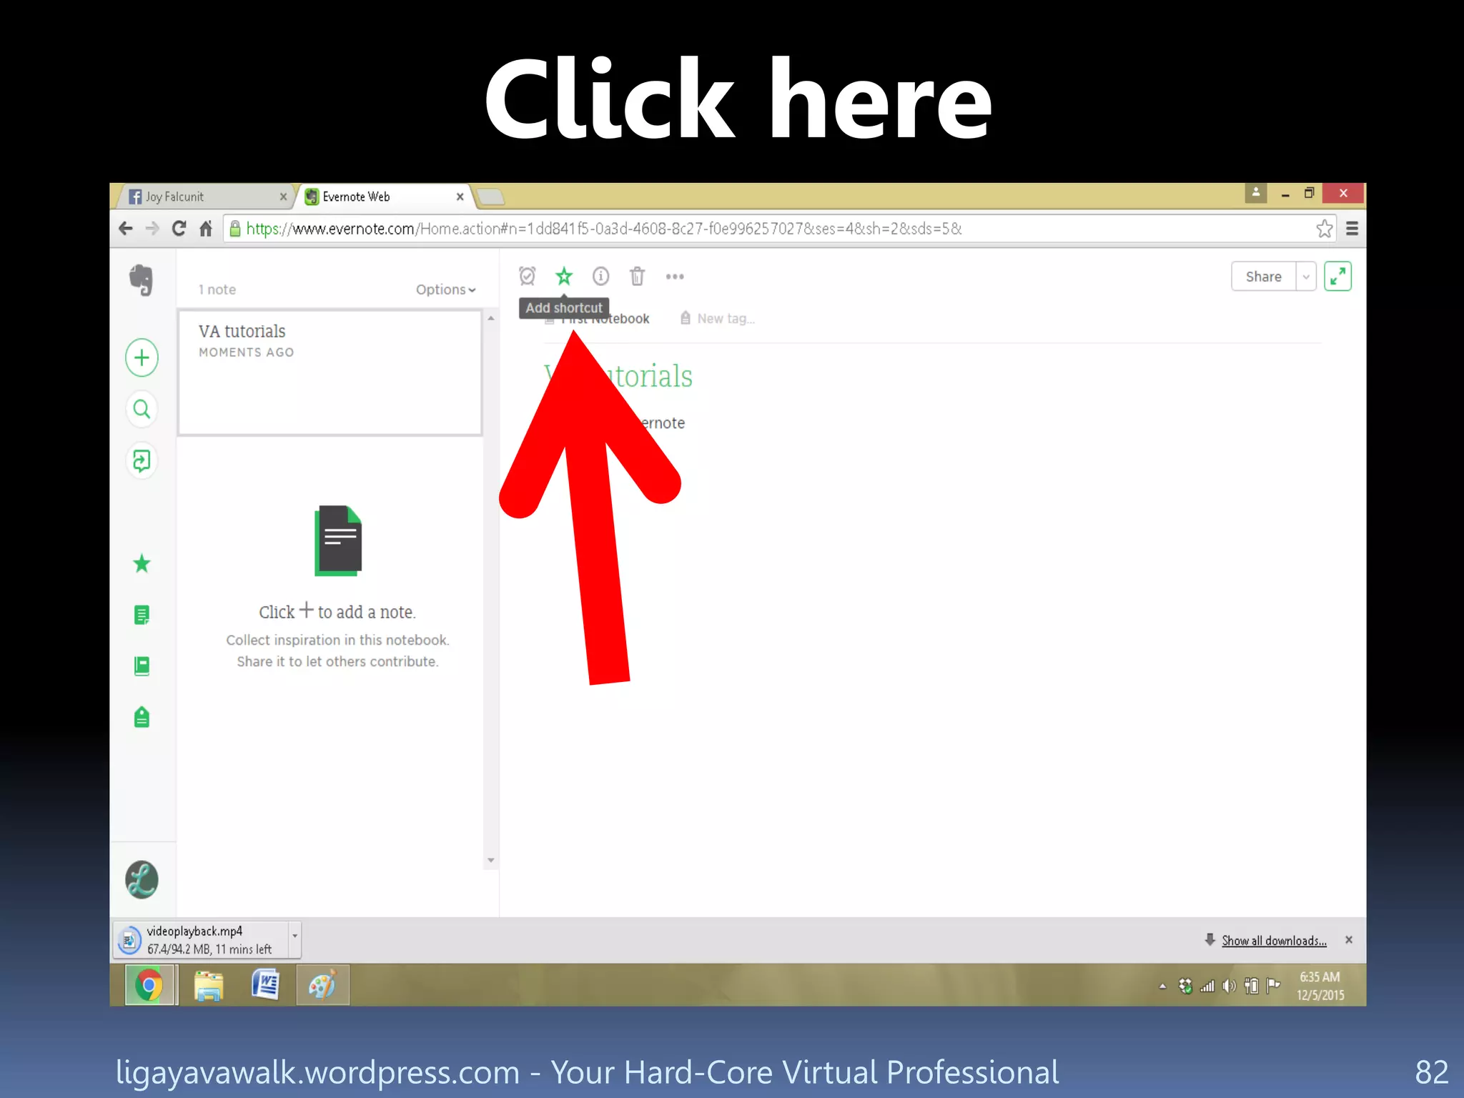Set a reminder with alarm clock icon
This screenshot has height=1098, width=1464.
(x=528, y=276)
